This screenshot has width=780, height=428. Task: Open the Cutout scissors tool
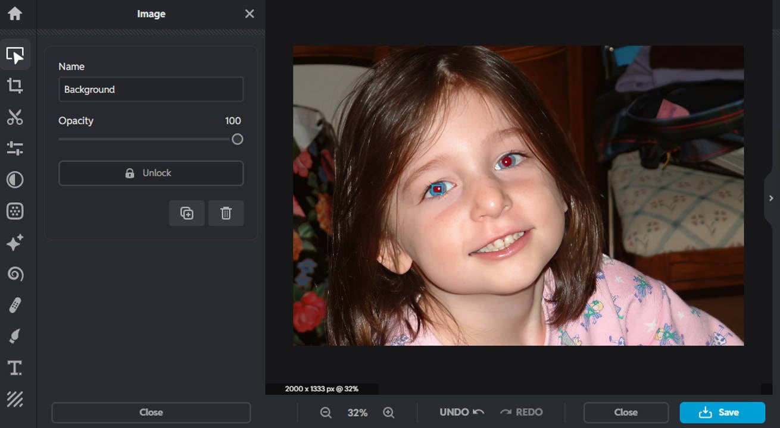point(15,117)
